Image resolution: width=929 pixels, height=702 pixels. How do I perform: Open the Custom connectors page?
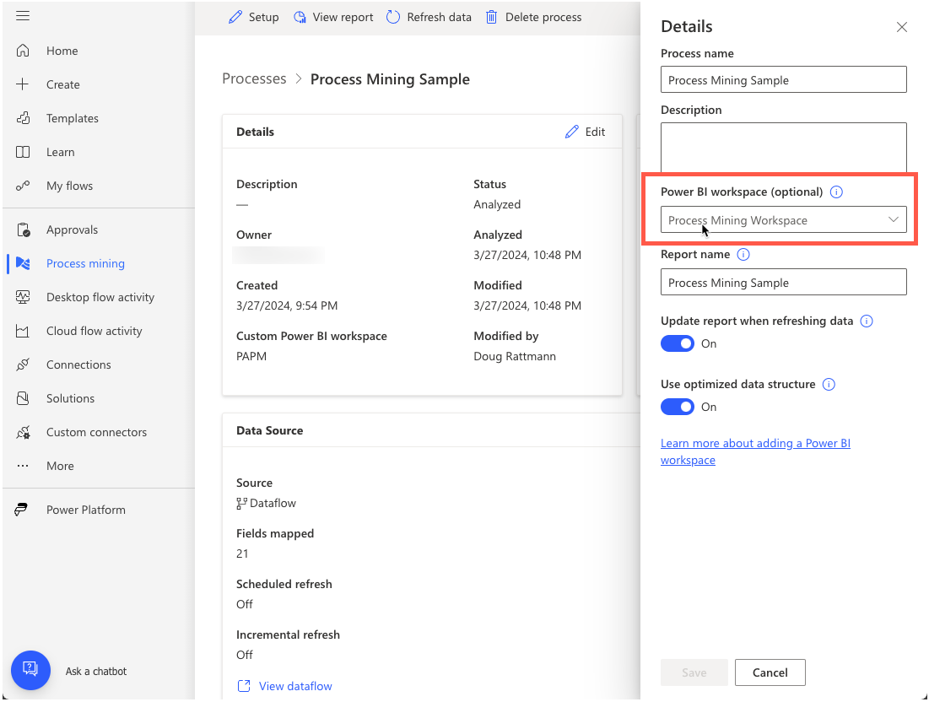[98, 432]
